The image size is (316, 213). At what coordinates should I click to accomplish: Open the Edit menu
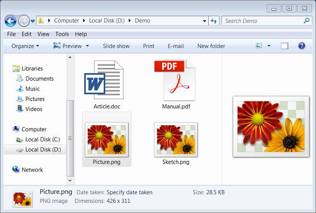26,34
